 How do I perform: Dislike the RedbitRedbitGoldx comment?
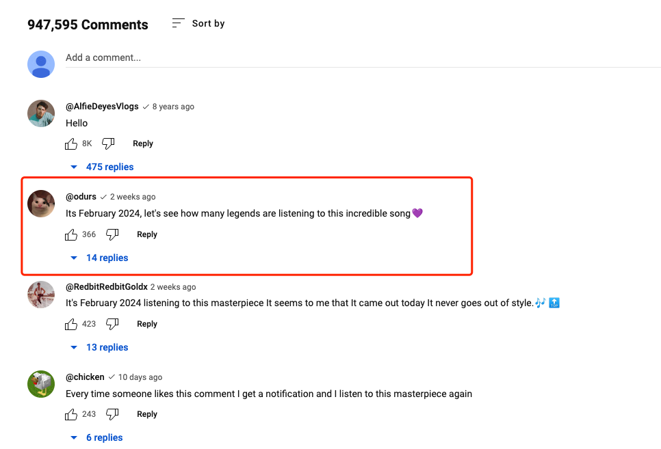pos(112,324)
